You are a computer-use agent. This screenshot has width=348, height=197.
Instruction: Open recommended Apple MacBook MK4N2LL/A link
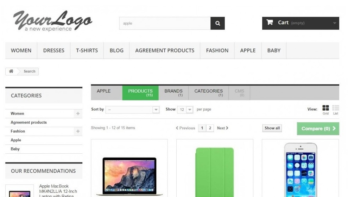point(58,191)
